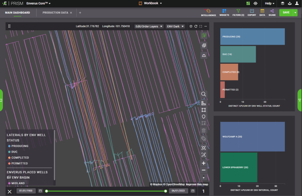The image size is (302, 196).
Task: Click the Improve this map link
Action: [197, 184]
